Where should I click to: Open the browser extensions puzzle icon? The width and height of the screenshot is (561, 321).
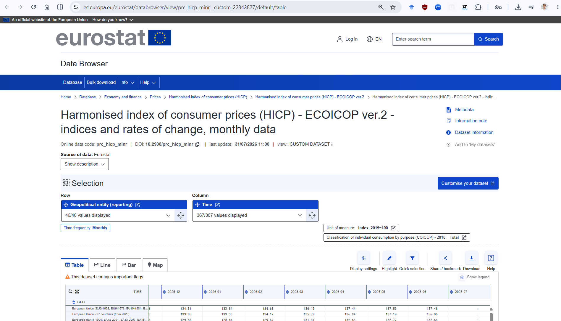[478, 7]
